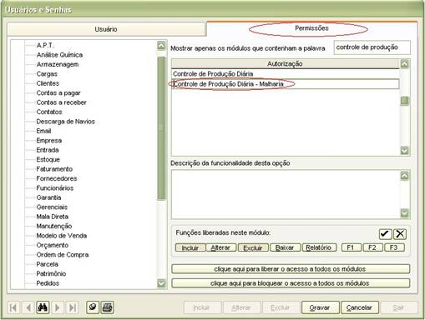Select Email tree item
425x320 pixels.
pyautogui.click(x=43, y=131)
